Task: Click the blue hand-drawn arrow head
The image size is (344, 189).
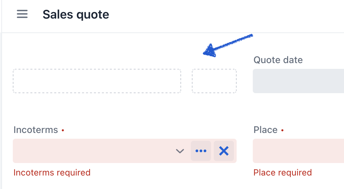Action: pos(209,51)
